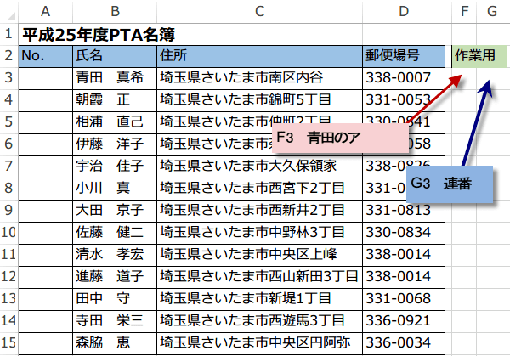
Task: Select name cell 青田 真希
Action: [x=115, y=78]
